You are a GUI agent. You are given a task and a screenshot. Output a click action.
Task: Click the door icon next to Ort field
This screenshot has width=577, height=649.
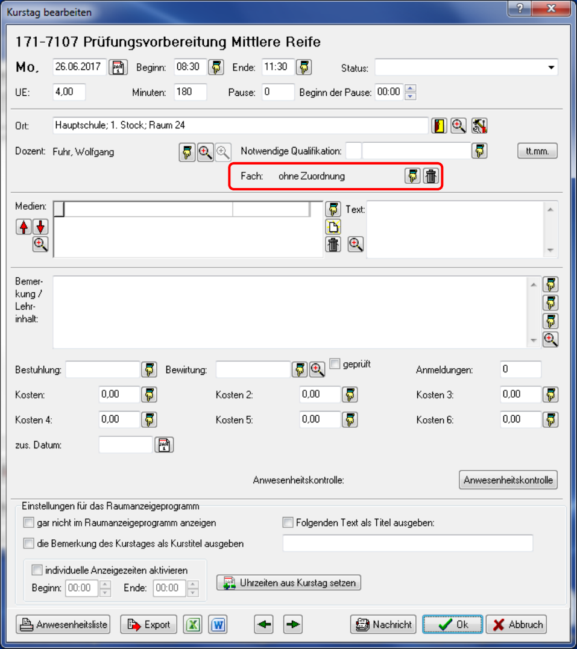point(439,126)
